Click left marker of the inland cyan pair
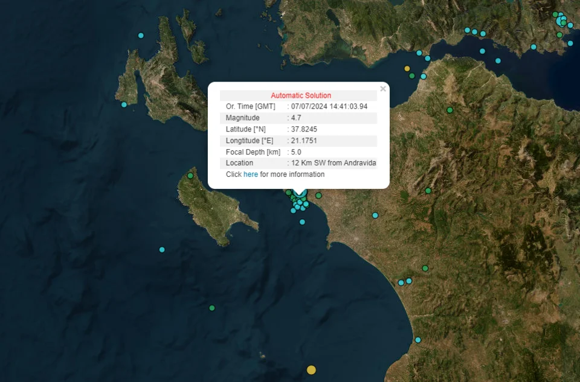This screenshot has height=382, width=580. pos(401,282)
